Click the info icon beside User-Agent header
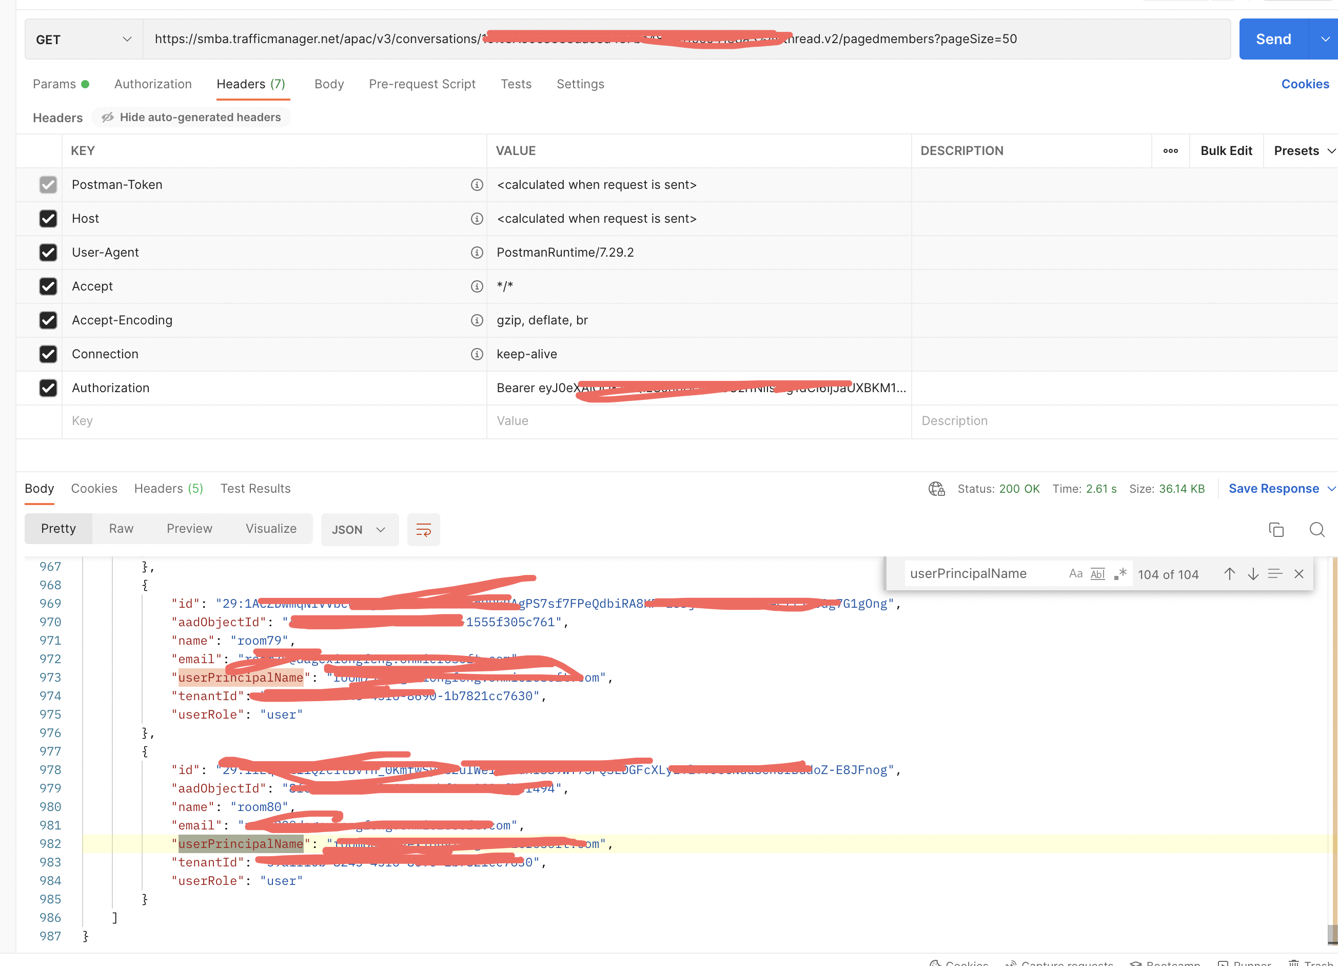1338x966 pixels. 476,253
